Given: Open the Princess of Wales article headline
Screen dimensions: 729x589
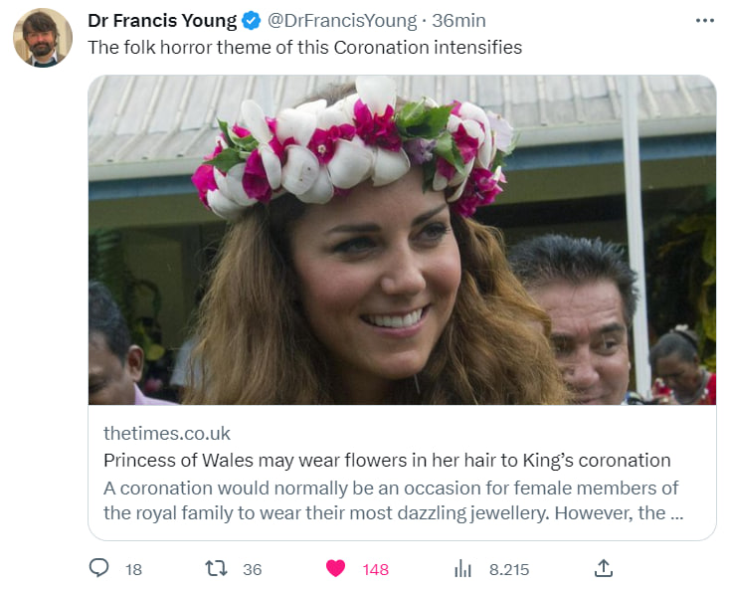Looking at the screenshot, I should [387, 461].
